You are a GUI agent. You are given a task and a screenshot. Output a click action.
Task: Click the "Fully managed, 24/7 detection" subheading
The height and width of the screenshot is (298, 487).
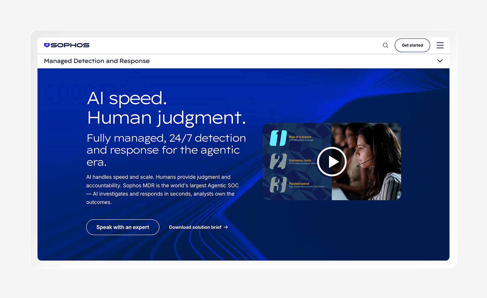click(166, 150)
